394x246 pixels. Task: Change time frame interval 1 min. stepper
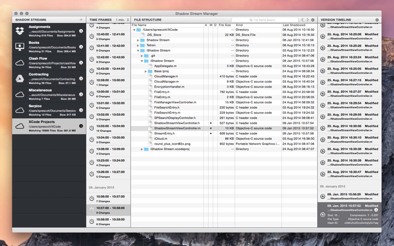click(128, 20)
